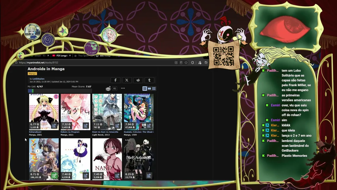Add the 7.40-rated manga to list
This screenshot has width=337, height=190.
pos(86,175)
